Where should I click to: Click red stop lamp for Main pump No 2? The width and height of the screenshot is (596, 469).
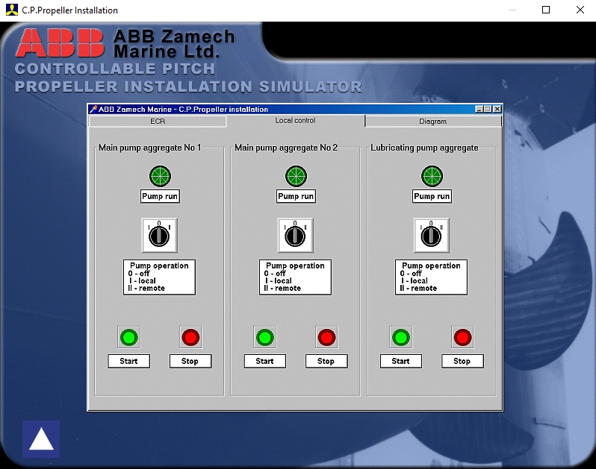coord(326,337)
